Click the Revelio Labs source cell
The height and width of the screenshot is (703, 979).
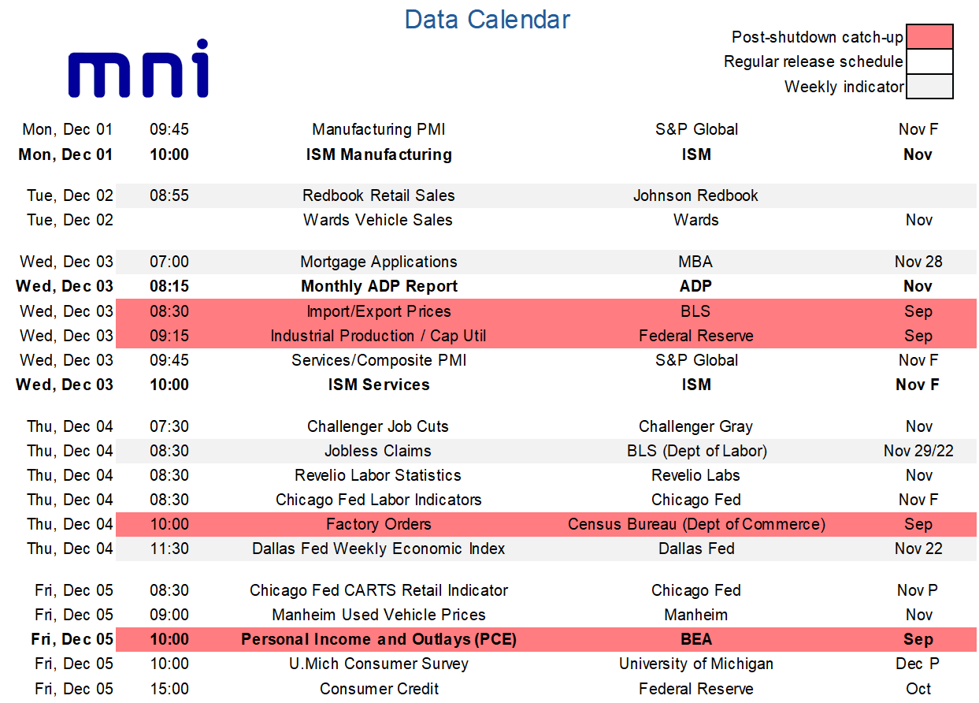696,475
